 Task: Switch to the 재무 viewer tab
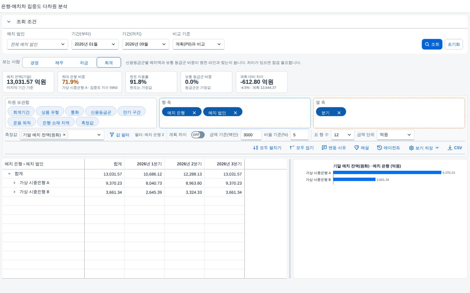[59, 63]
